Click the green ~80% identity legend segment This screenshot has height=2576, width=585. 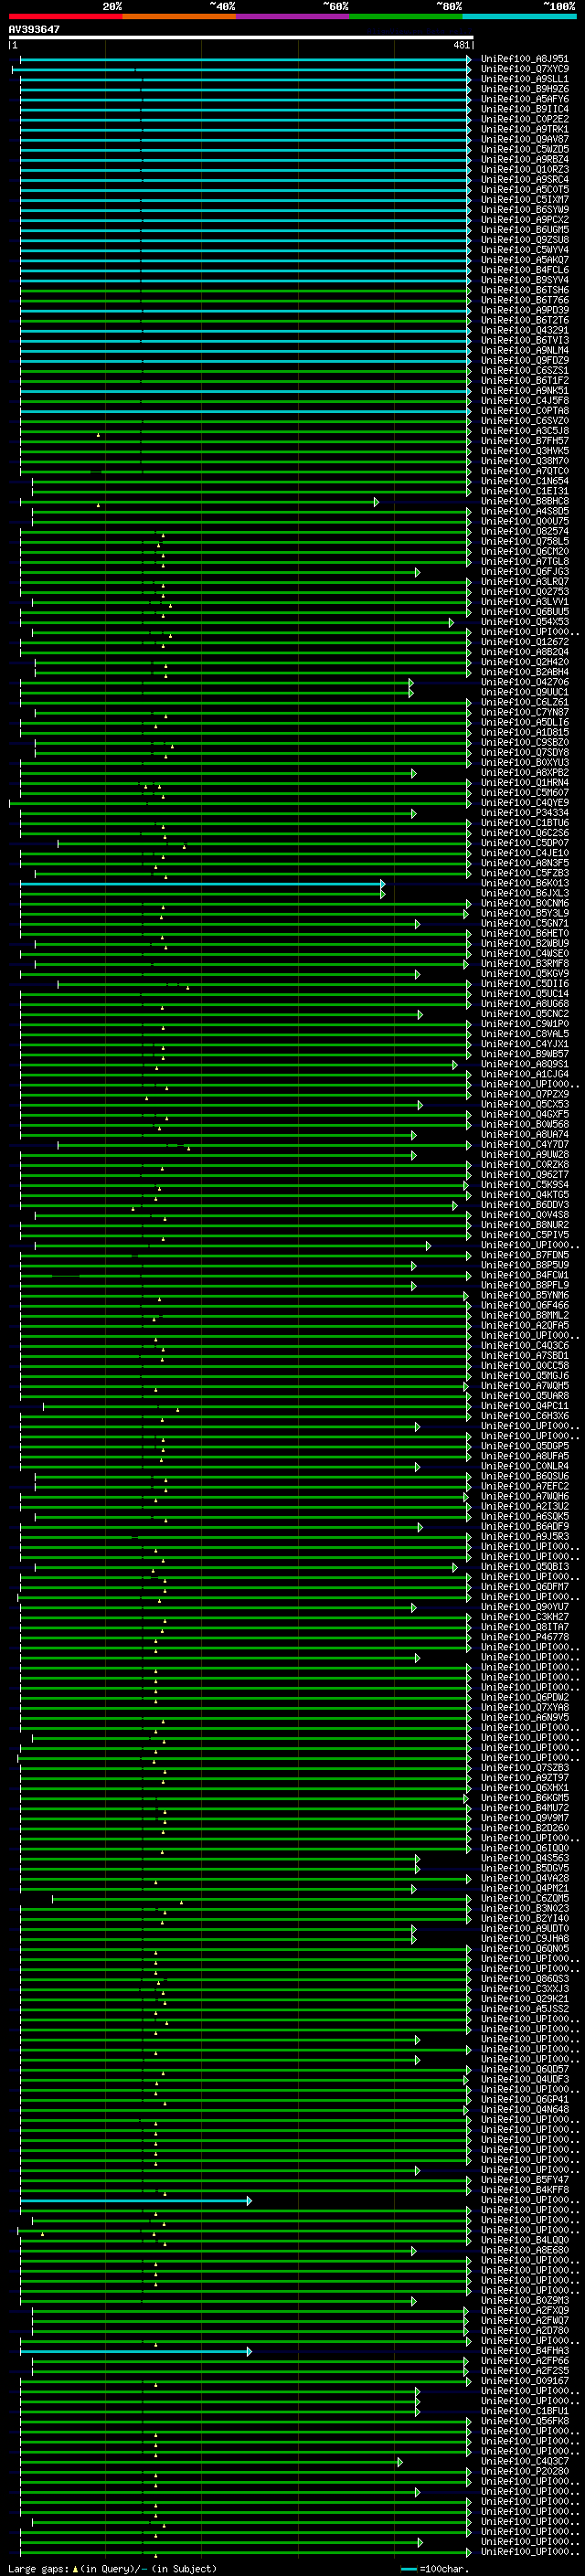coord(406,16)
